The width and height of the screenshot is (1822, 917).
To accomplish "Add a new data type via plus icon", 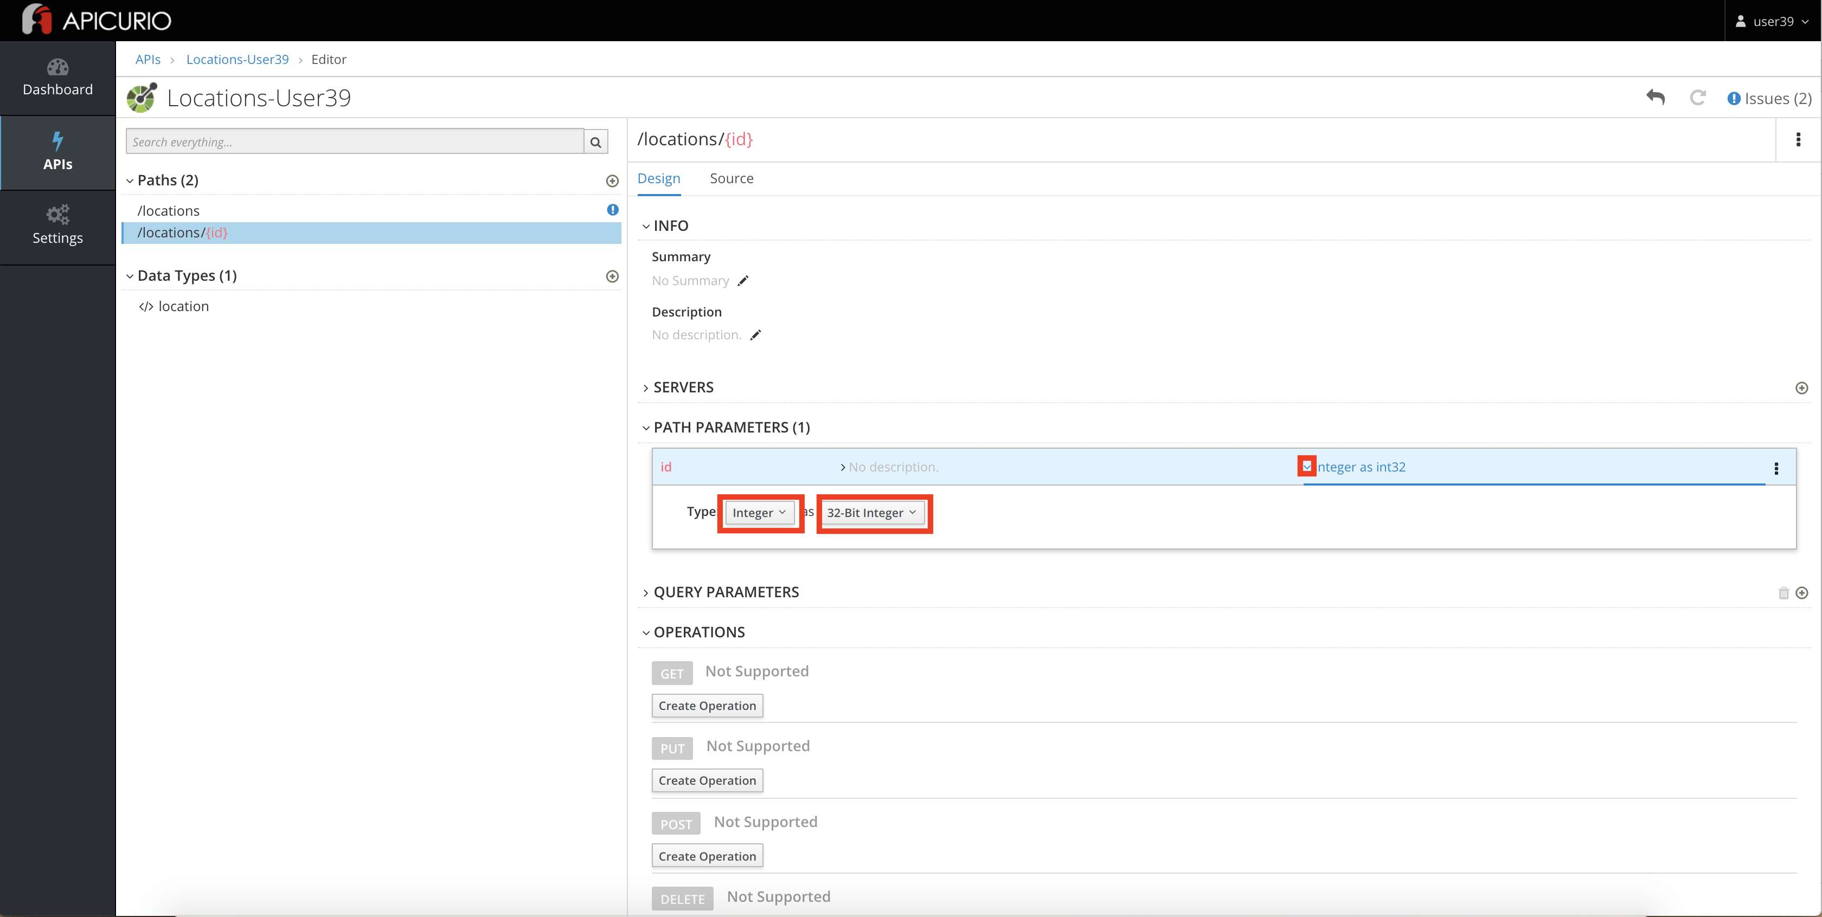I will pyautogui.click(x=612, y=276).
